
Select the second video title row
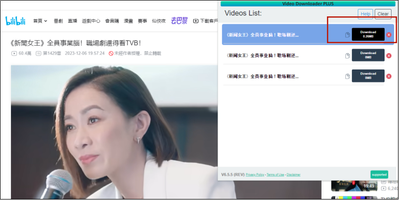[x=262, y=56]
